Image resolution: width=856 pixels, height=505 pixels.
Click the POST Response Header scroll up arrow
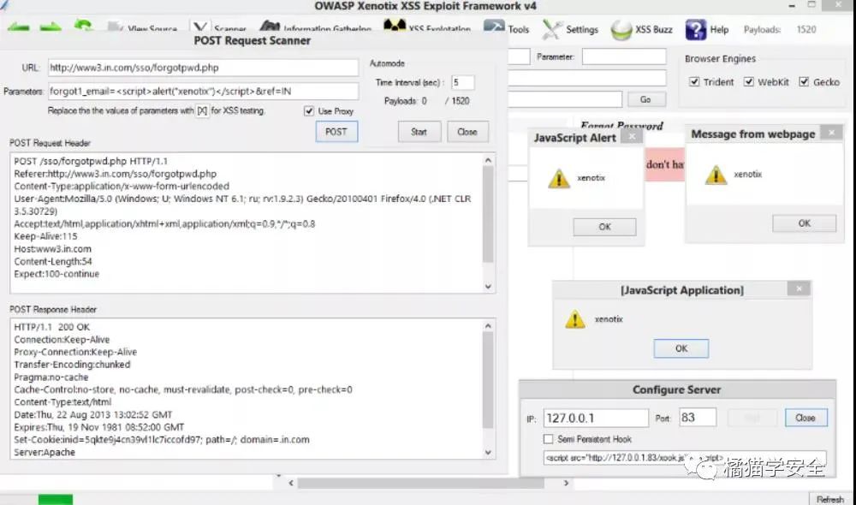(x=488, y=326)
